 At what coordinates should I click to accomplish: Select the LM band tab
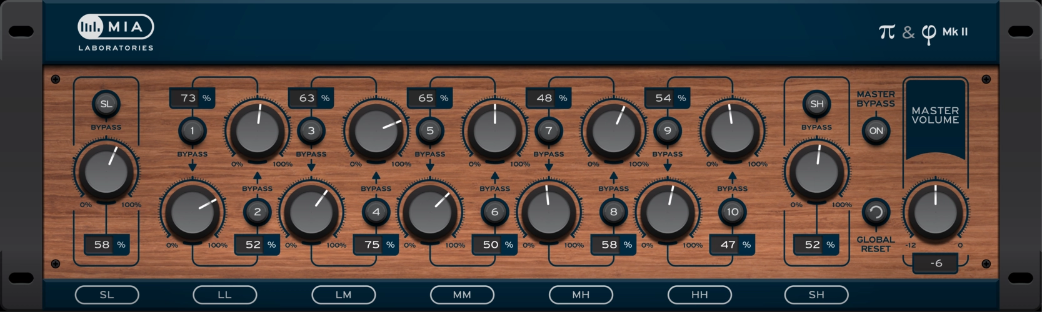pos(344,295)
